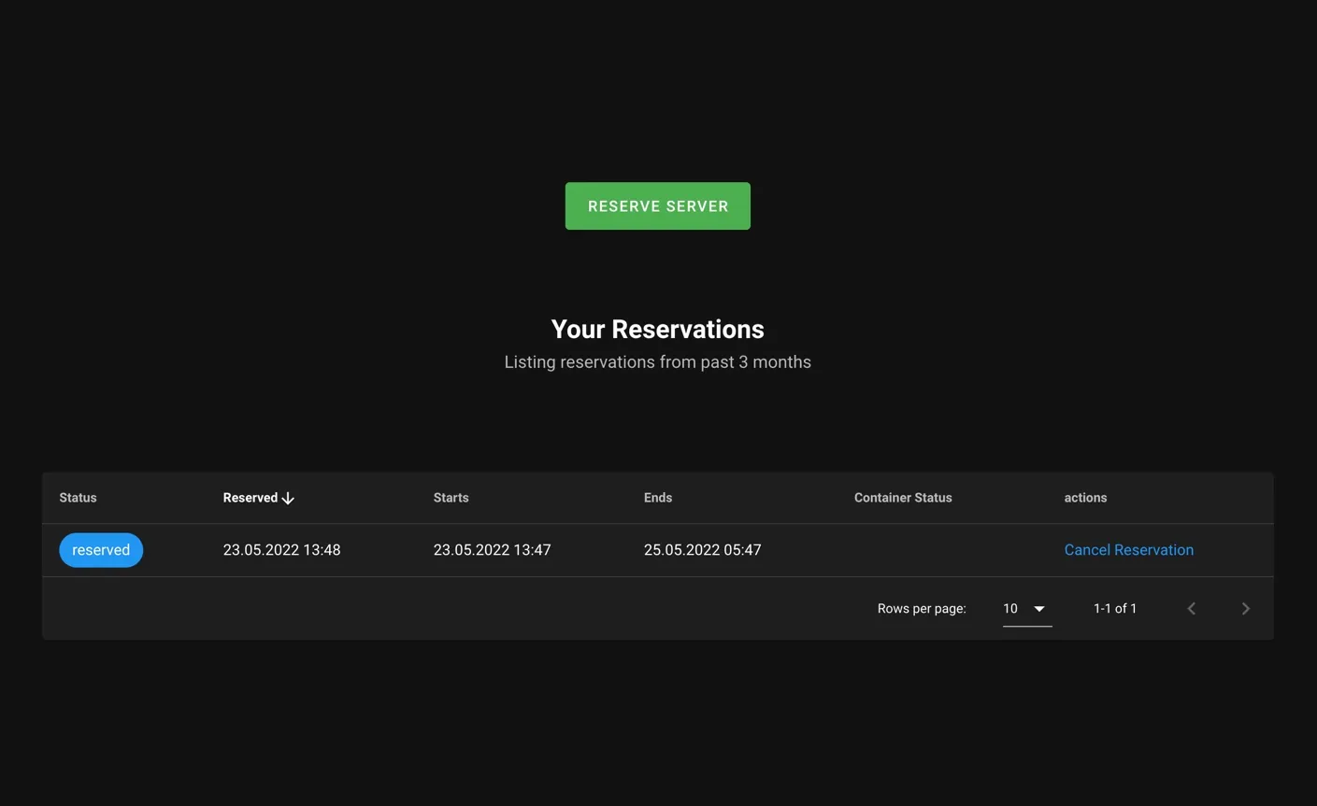
Task: Click the Container Status column header
Action: click(903, 498)
